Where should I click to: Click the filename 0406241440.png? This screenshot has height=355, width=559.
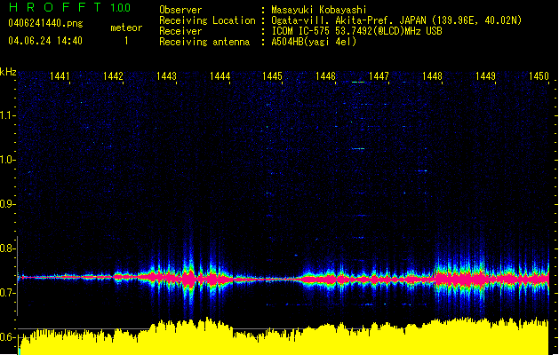(x=45, y=23)
